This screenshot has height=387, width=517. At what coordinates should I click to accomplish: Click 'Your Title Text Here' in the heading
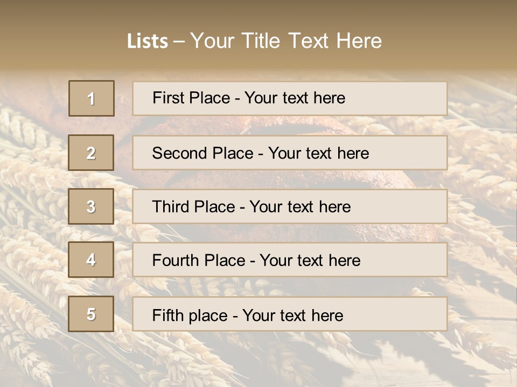tap(286, 41)
